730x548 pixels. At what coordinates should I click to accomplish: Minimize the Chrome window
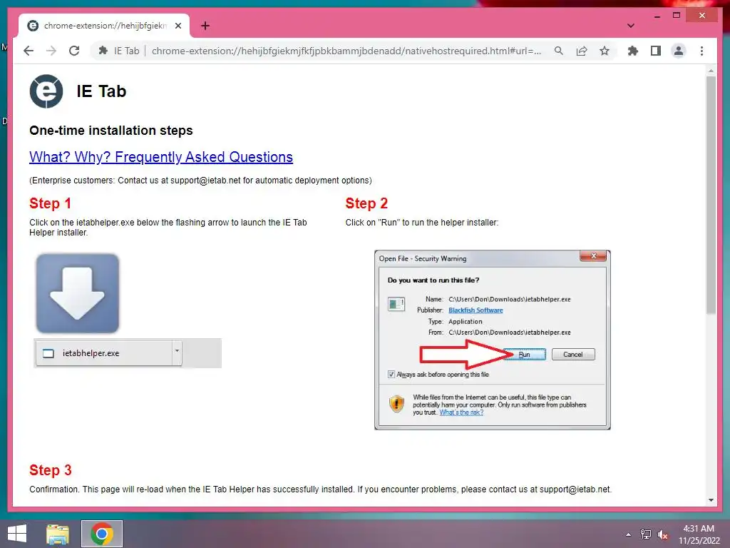(x=657, y=16)
